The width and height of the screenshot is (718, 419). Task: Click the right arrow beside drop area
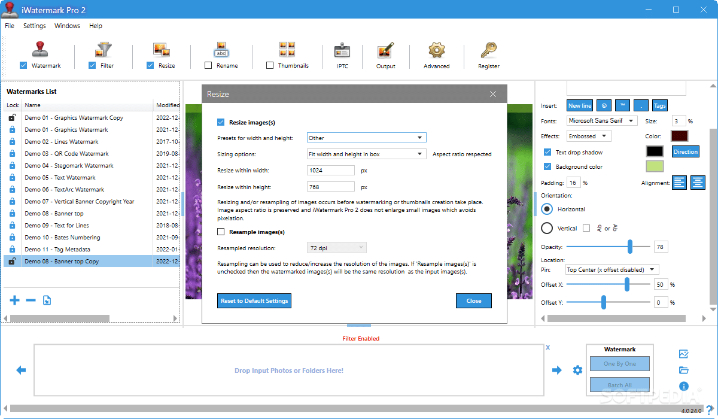click(x=557, y=371)
